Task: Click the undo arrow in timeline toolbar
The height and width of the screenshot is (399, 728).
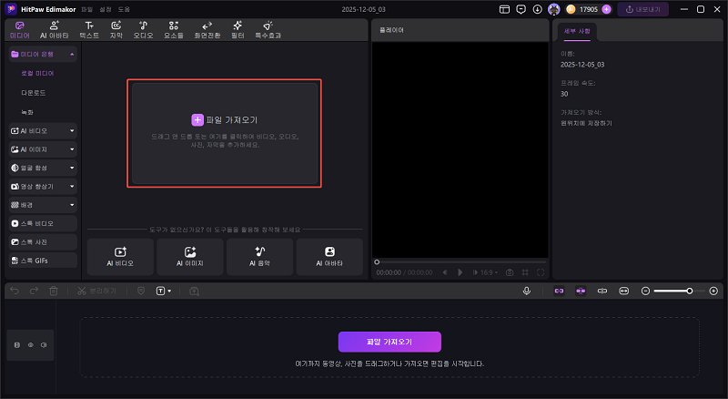Action: pos(15,291)
